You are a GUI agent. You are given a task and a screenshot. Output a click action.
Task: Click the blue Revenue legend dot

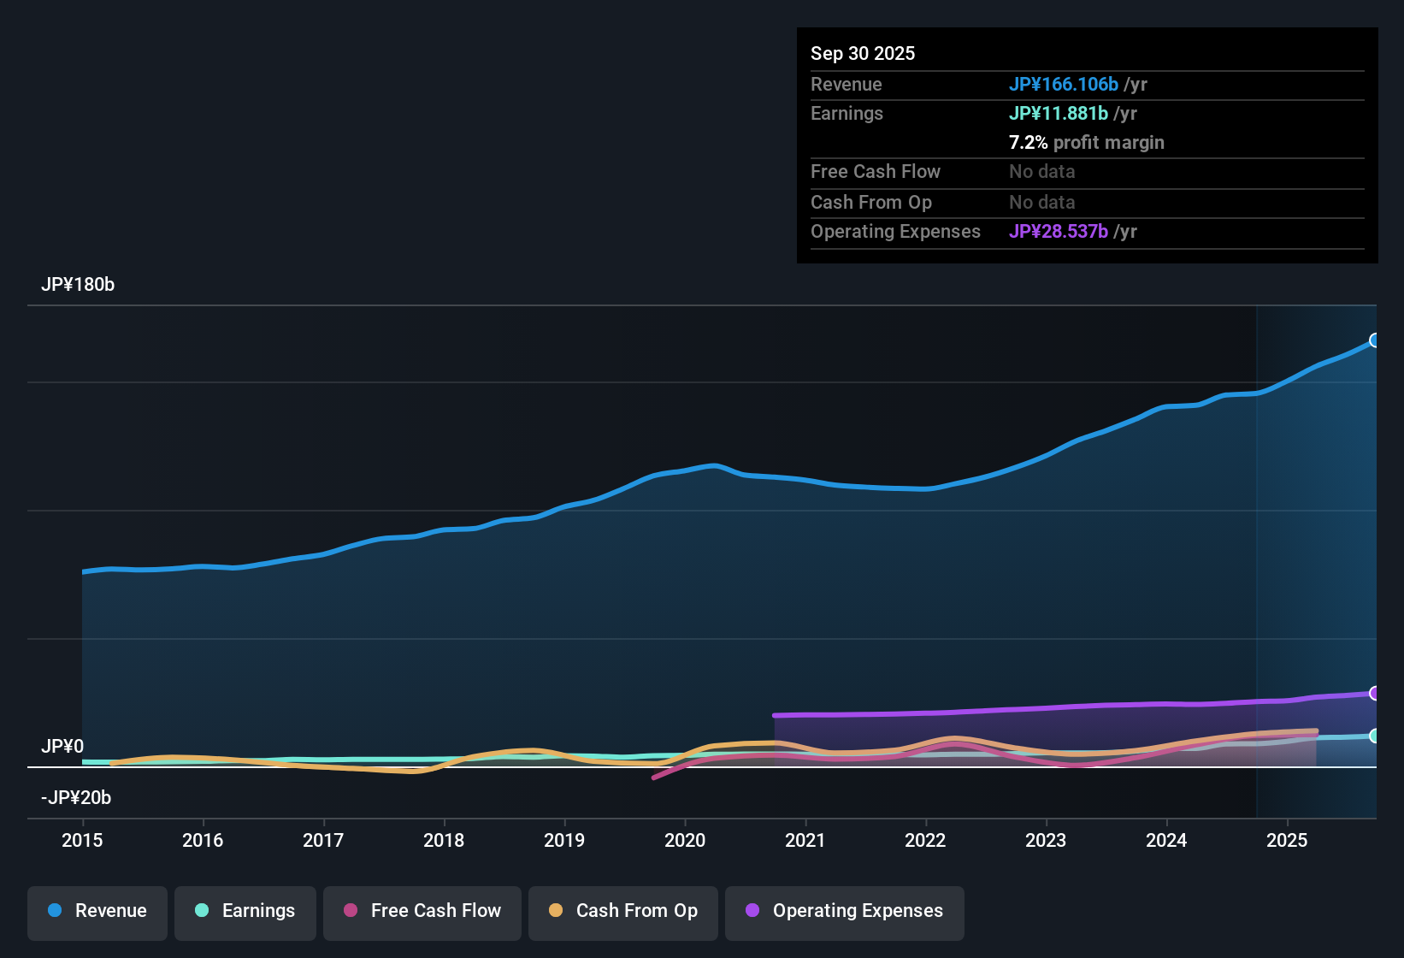[55, 911]
